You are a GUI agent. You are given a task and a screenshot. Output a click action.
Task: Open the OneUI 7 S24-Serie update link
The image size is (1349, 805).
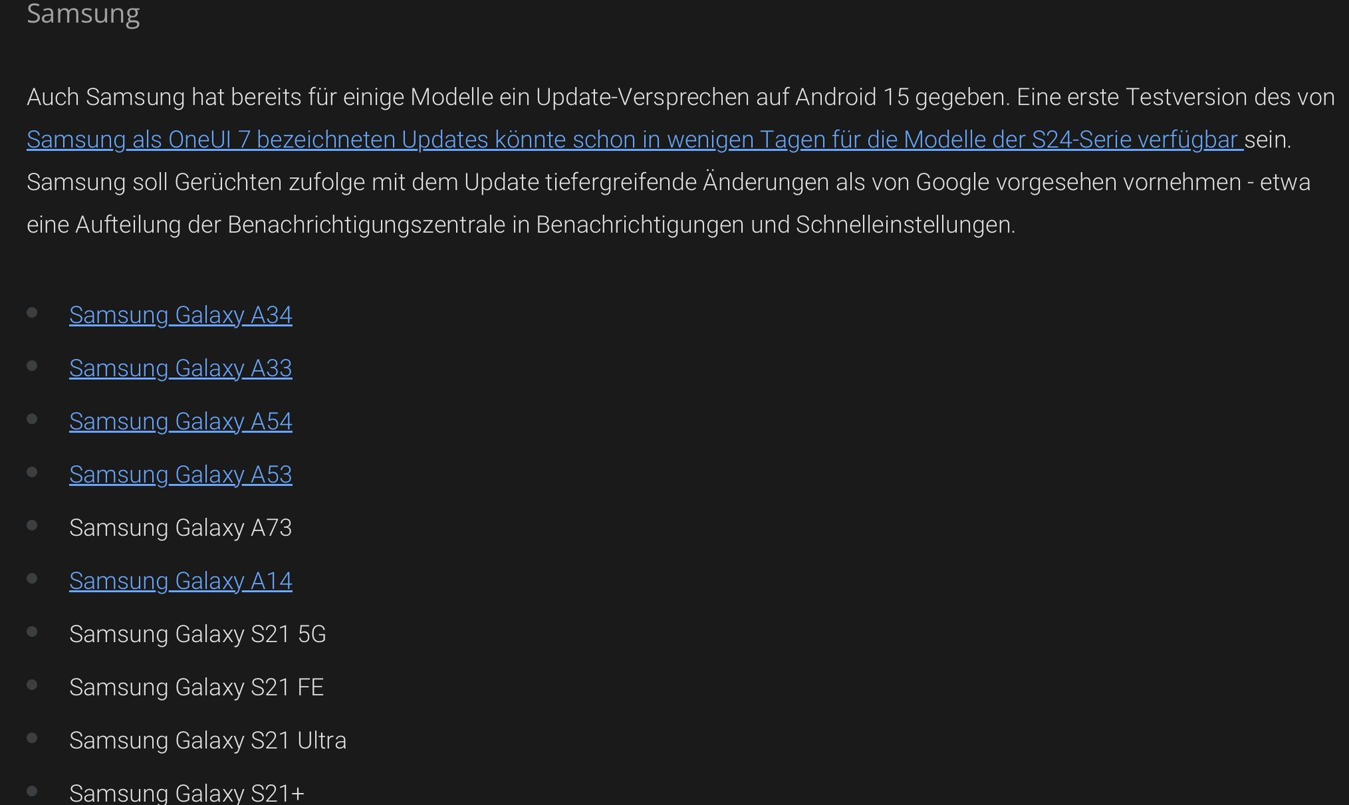click(632, 140)
